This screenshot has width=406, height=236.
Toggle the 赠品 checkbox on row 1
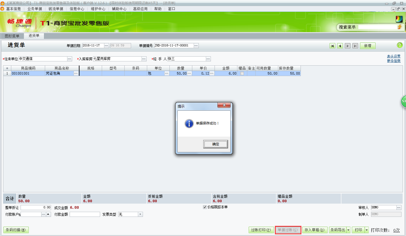tap(242, 73)
